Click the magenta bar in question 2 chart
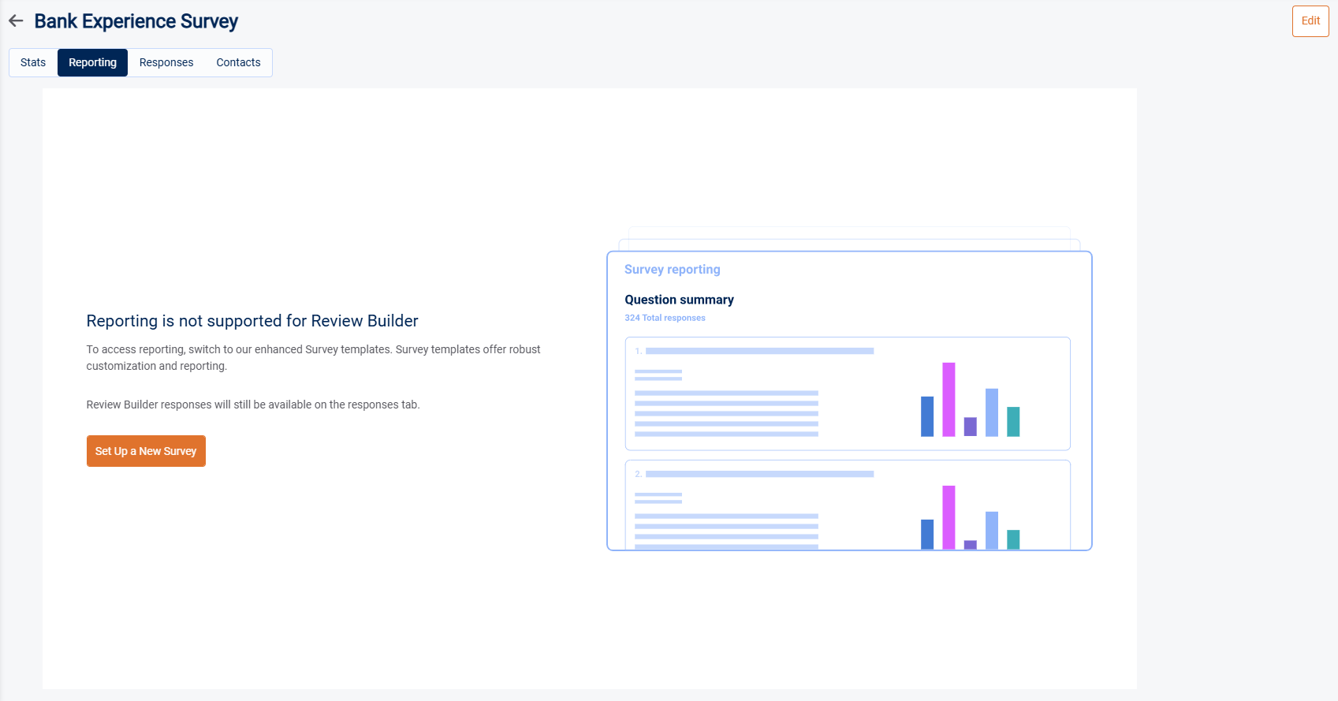Image resolution: width=1338 pixels, height=701 pixels. pos(949,516)
